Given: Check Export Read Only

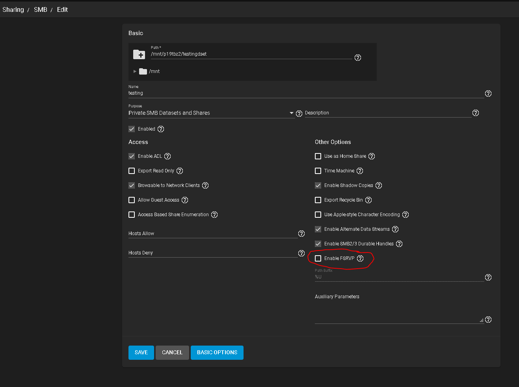Looking at the screenshot, I should point(132,171).
